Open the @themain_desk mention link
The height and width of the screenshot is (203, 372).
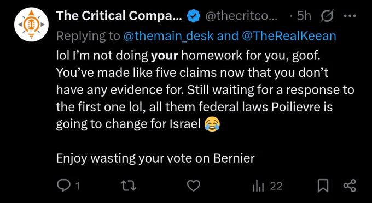coord(168,36)
